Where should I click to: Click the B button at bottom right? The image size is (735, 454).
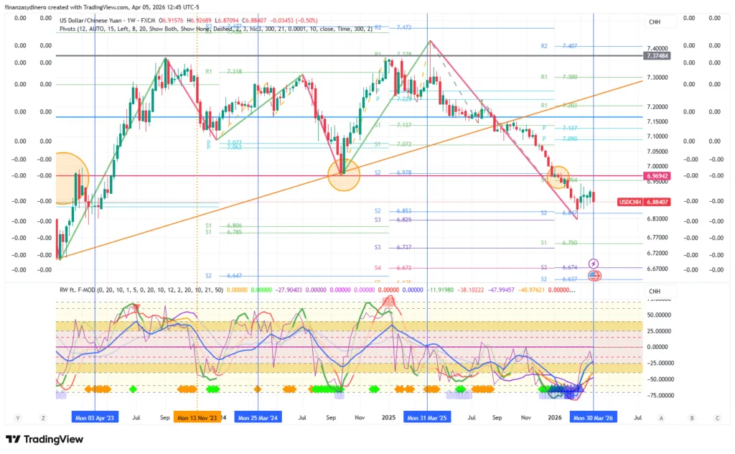click(692, 417)
